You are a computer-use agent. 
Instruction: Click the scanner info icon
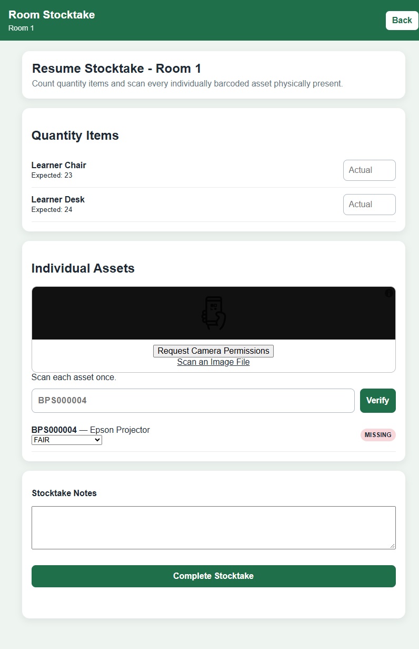[x=389, y=293]
